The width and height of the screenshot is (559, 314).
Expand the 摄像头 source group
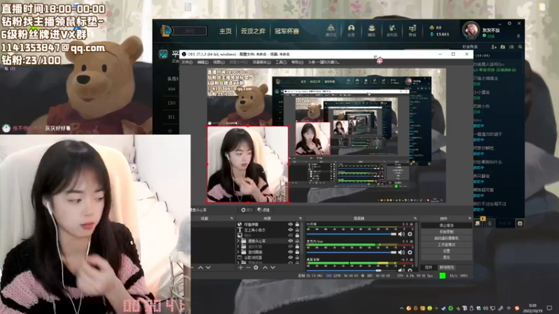pos(238,241)
